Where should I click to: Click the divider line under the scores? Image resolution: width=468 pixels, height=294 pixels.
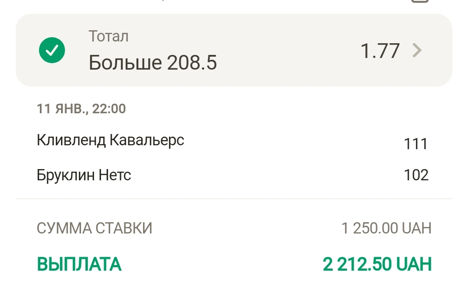pyautogui.click(x=234, y=199)
